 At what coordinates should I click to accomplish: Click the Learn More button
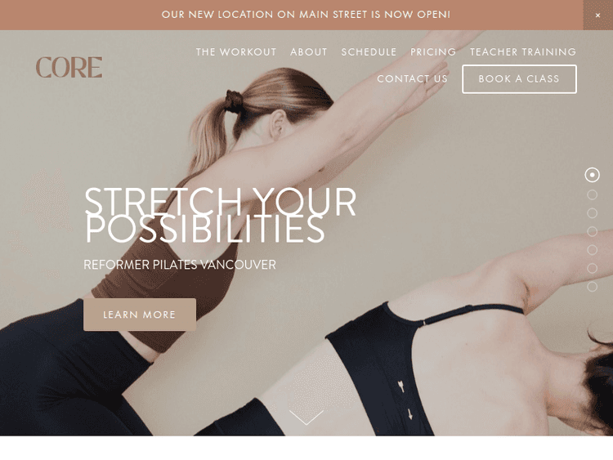click(140, 315)
